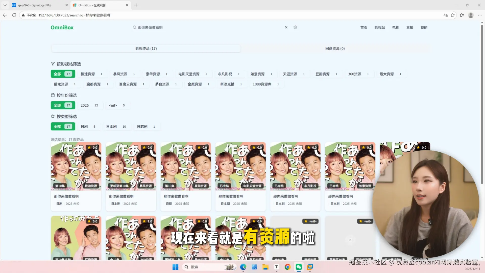
Task: Filter by 极速资源 source
Action: [x=91, y=74]
